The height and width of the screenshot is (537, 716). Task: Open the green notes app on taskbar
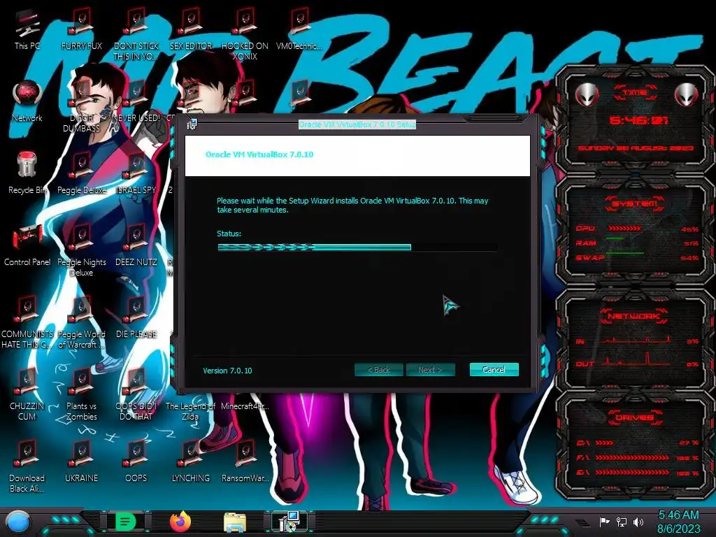126,522
